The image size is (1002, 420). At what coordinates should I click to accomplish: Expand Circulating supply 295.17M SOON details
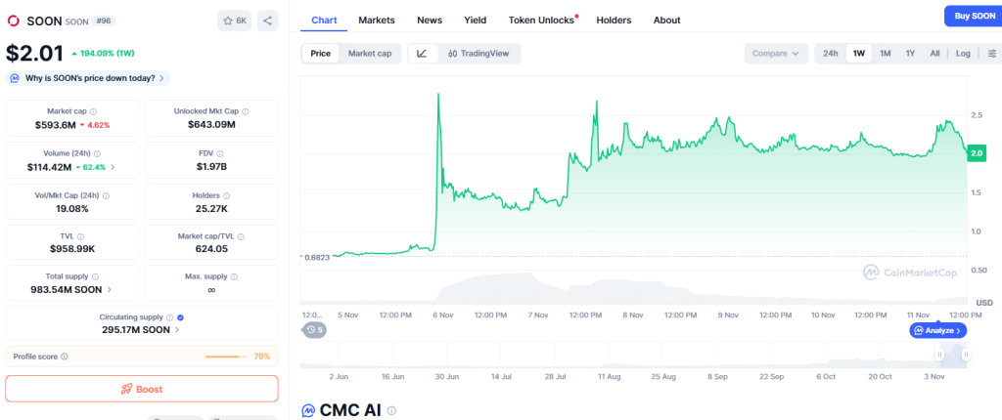pos(178,330)
